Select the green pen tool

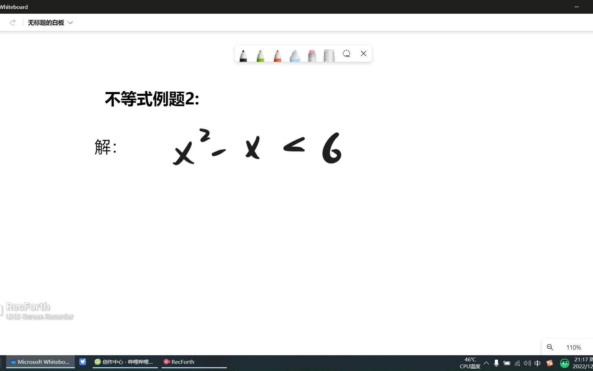[x=260, y=55]
